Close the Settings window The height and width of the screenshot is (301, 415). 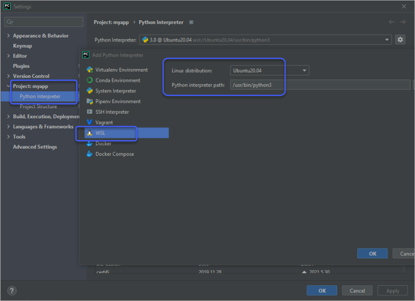(404, 6)
